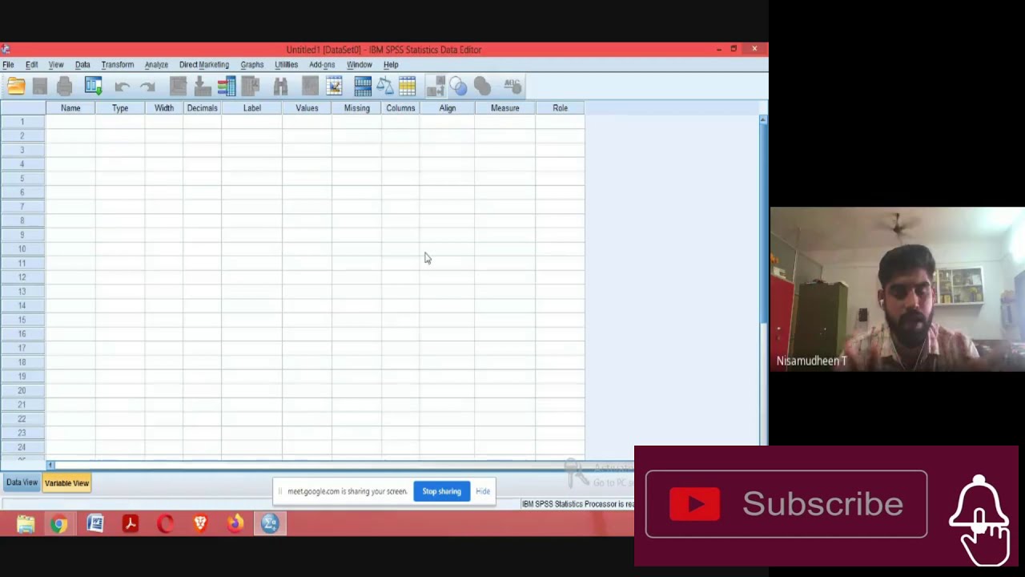Click the Name cell in row 1

coord(70,122)
